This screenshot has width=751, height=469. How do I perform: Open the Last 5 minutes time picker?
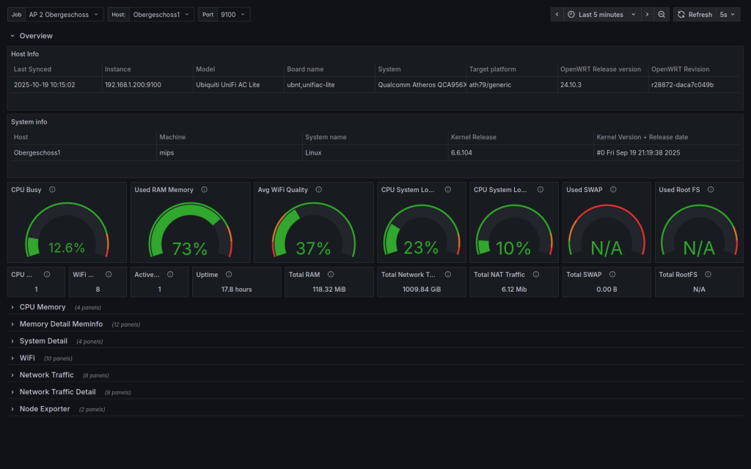(601, 15)
